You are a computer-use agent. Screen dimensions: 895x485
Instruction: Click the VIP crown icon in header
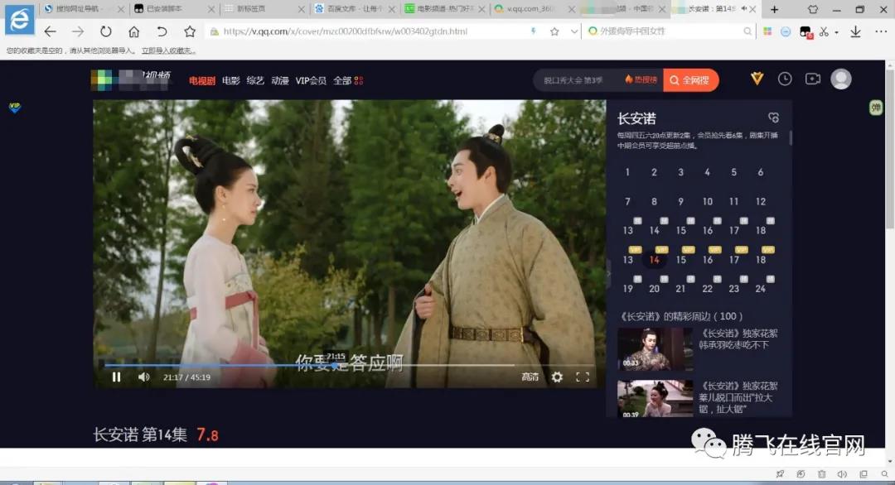[757, 79]
